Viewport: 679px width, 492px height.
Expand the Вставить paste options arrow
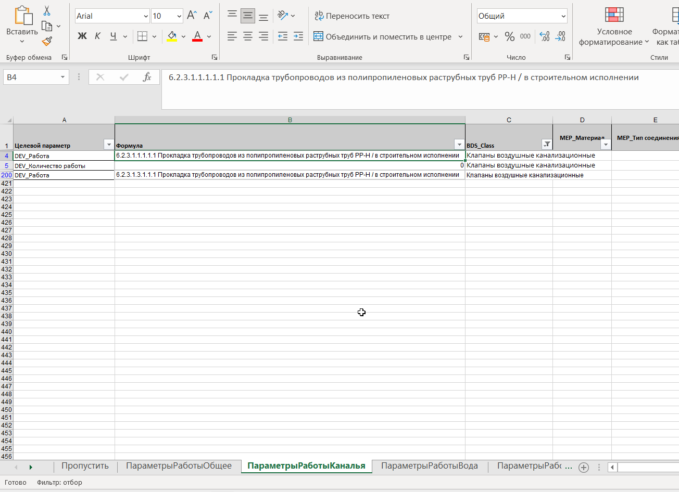pos(22,42)
